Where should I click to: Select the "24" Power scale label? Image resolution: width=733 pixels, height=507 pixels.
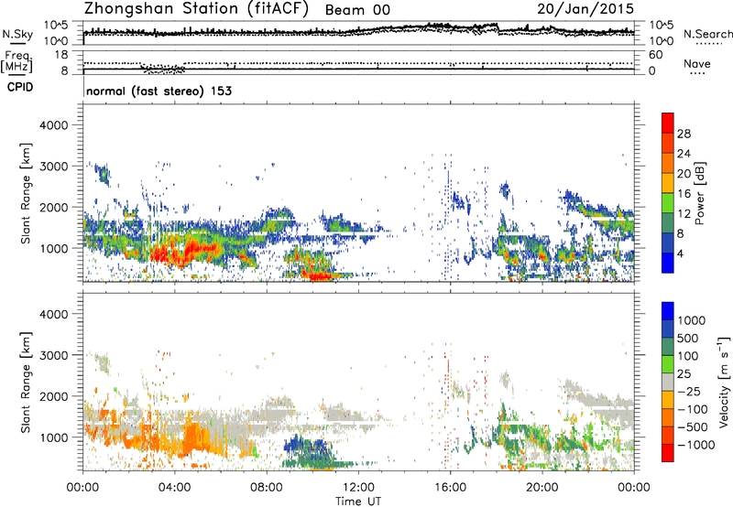pyautogui.click(x=684, y=154)
